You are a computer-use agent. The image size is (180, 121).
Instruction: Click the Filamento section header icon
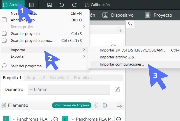pos(4,105)
